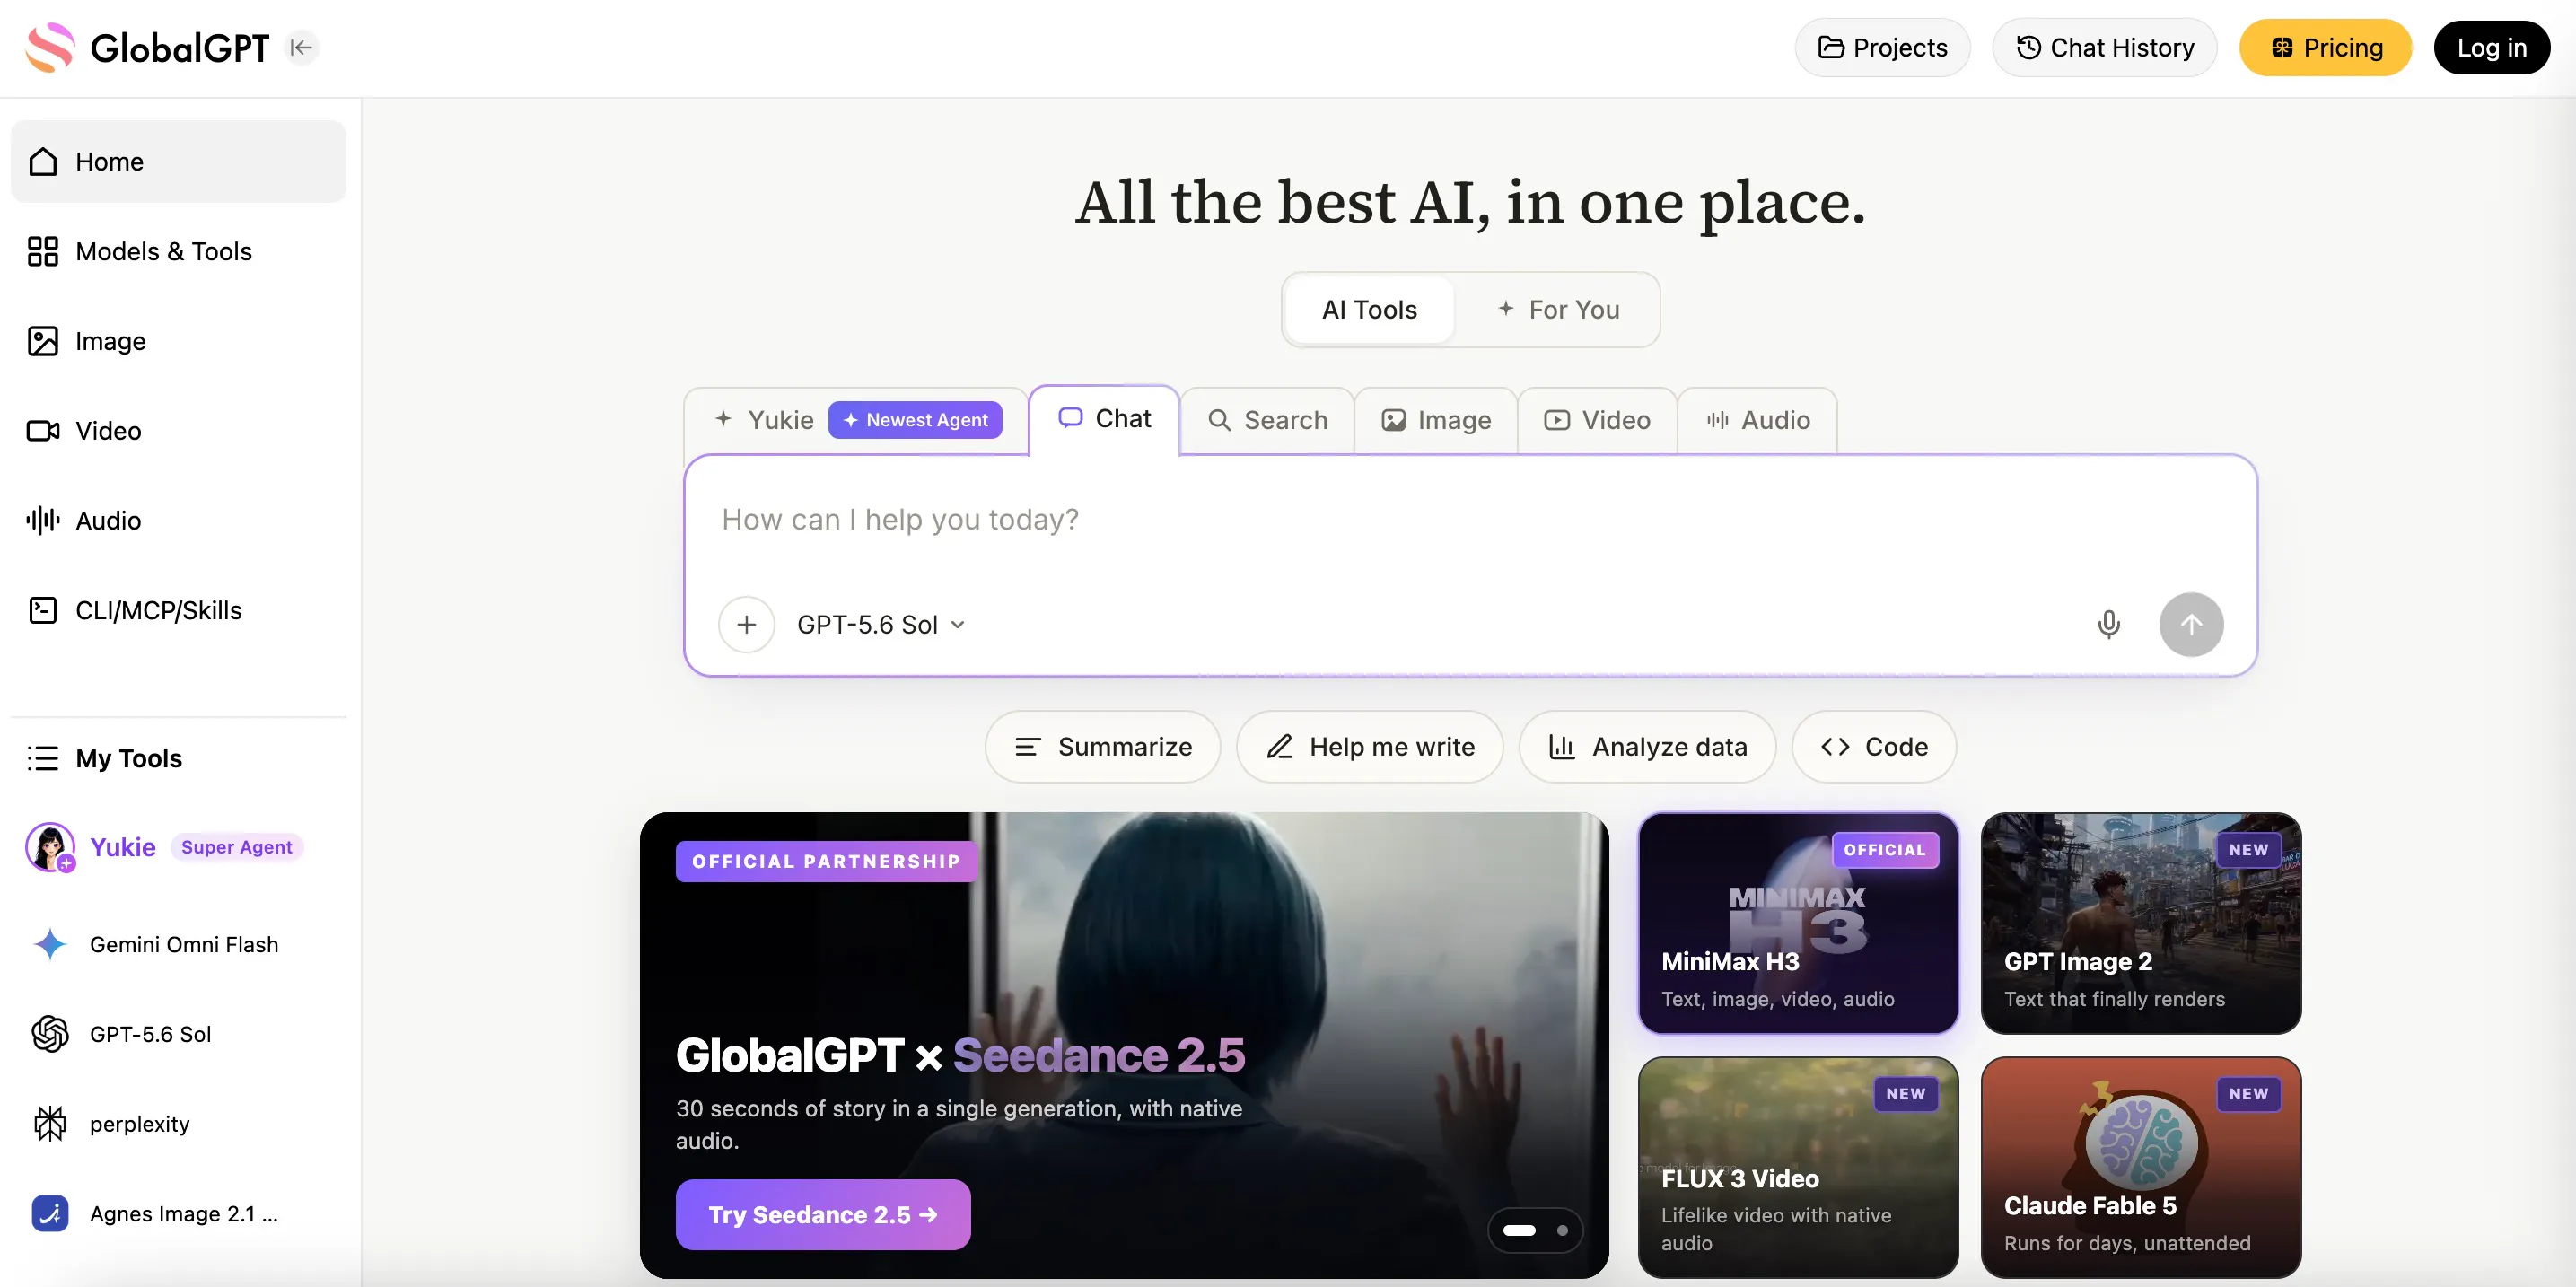
Task: Switch to the Audio tab
Action: (1757, 420)
